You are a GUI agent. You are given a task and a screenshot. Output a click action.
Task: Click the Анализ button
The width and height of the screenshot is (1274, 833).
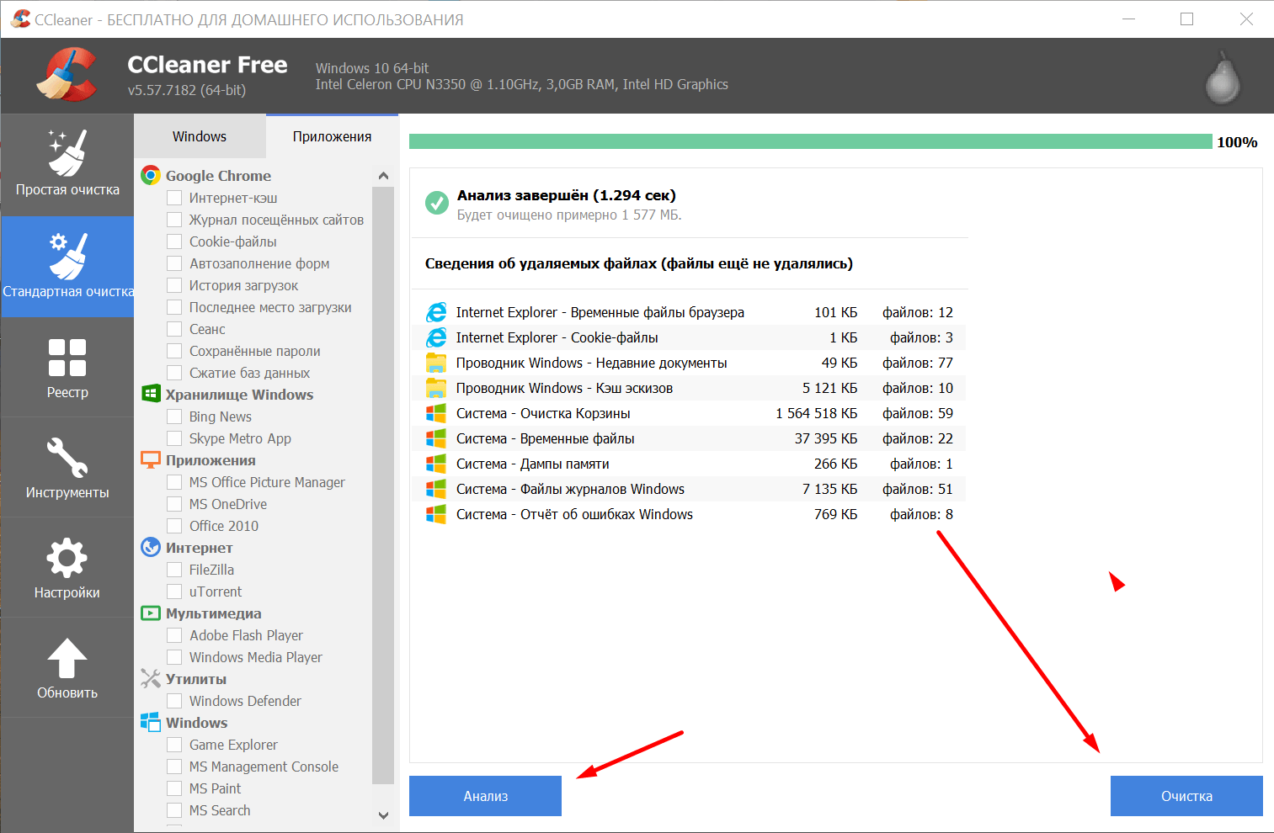(485, 796)
